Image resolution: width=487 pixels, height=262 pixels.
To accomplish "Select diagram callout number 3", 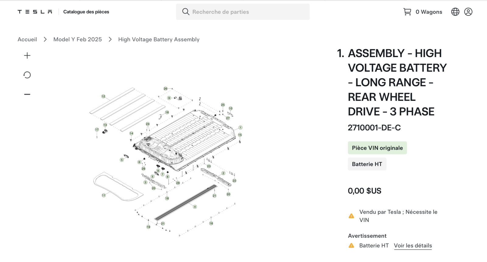I will click(145, 182).
